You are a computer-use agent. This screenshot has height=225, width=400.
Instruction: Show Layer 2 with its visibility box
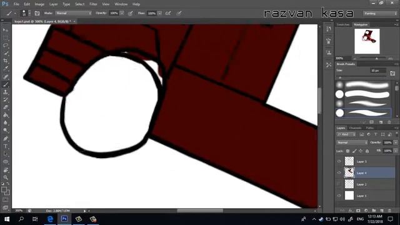pyautogui.click(x=339, y=184)
